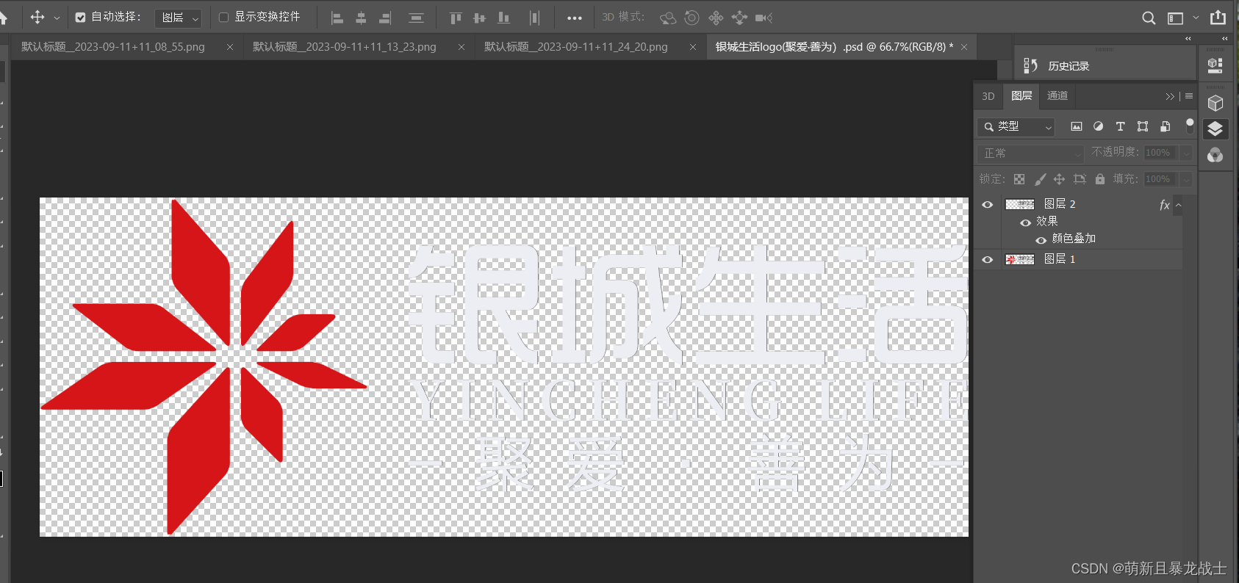
Task: Hide 颜色叠加 color overlay eye icon
Action: click(x=1041, y=240)
